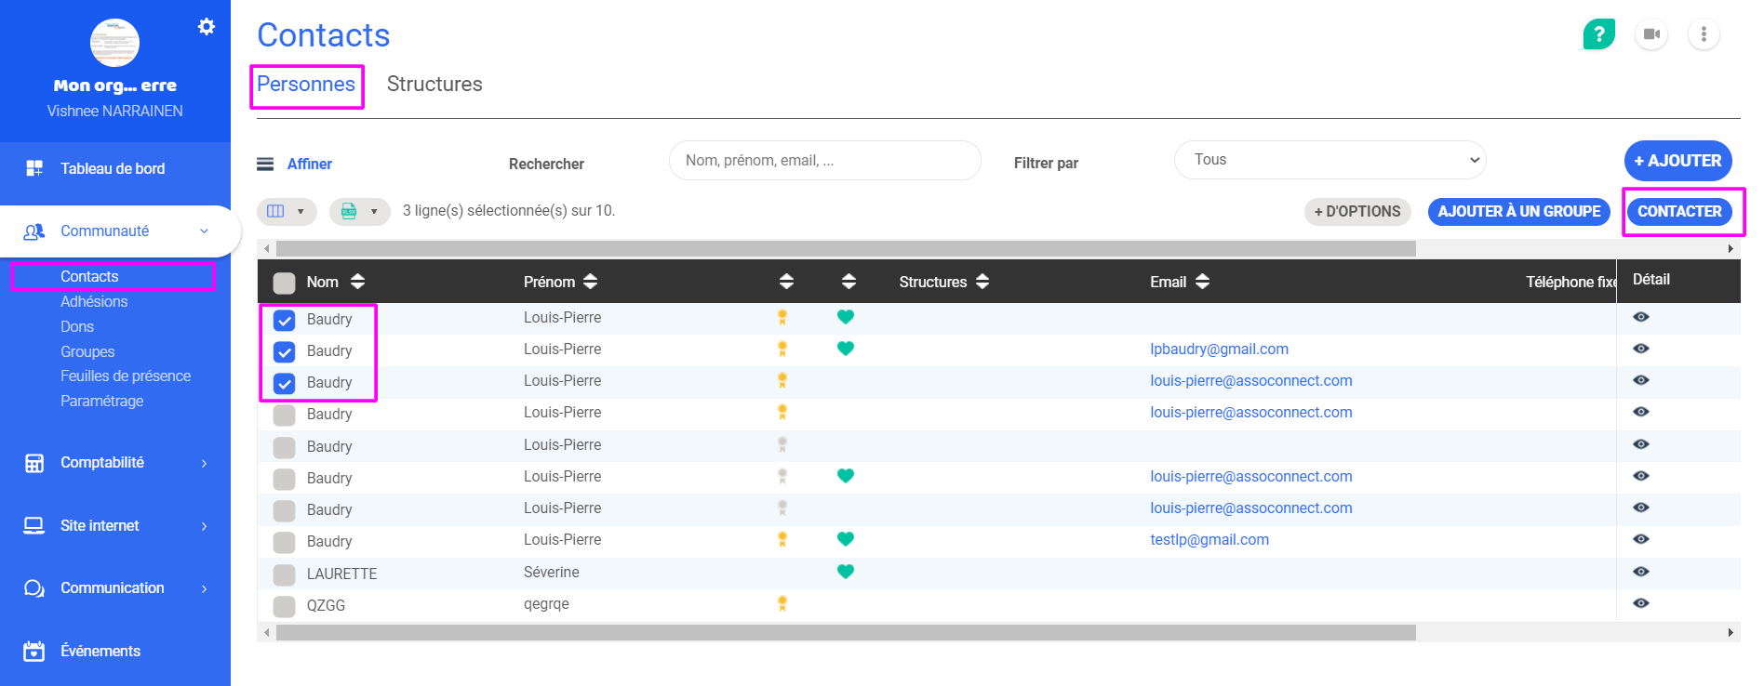View details of LAURETTE row

coord(1641,572)
